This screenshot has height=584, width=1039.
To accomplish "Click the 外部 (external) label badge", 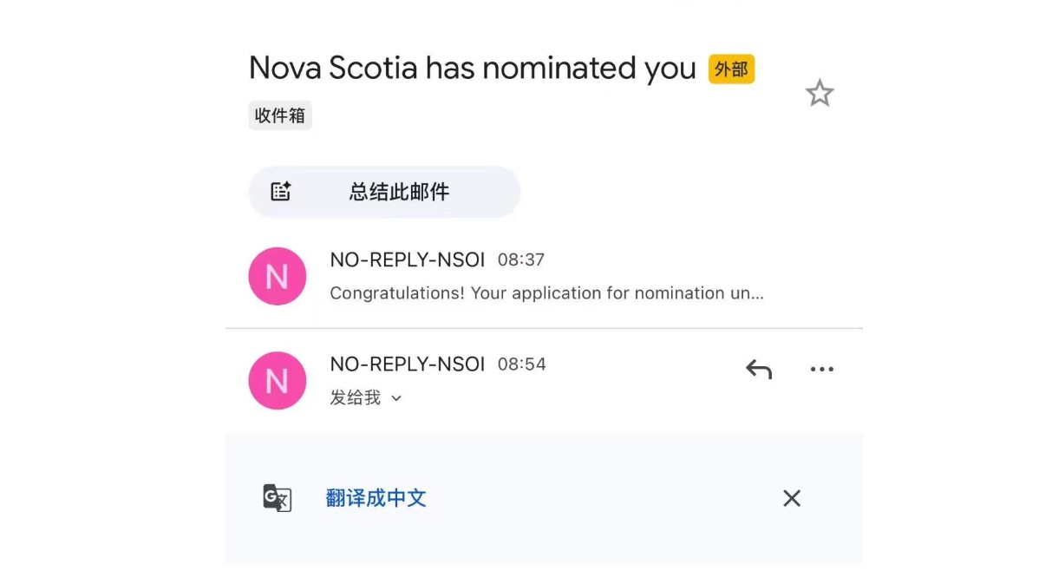I will pyautogui.click(x=731, y=69).
